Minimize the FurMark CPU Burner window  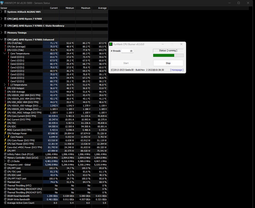[x=163, y=44]
